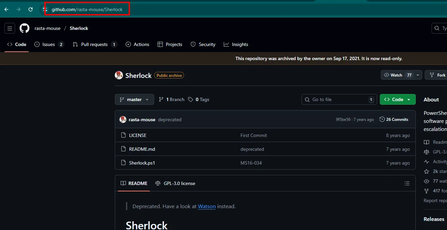
Task: Open the Insights tab
Action: pyautogui.click(x=236, y=44)
